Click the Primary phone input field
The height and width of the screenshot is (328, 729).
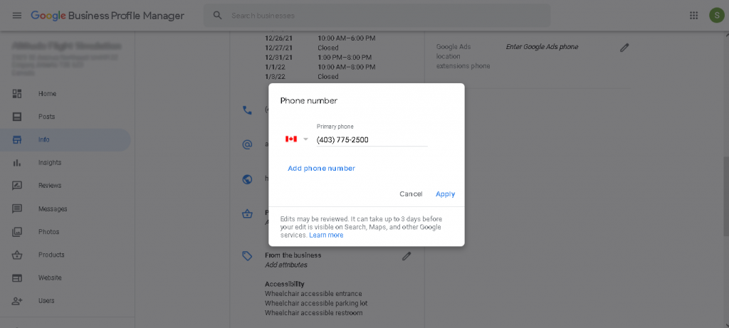(371, 140)
